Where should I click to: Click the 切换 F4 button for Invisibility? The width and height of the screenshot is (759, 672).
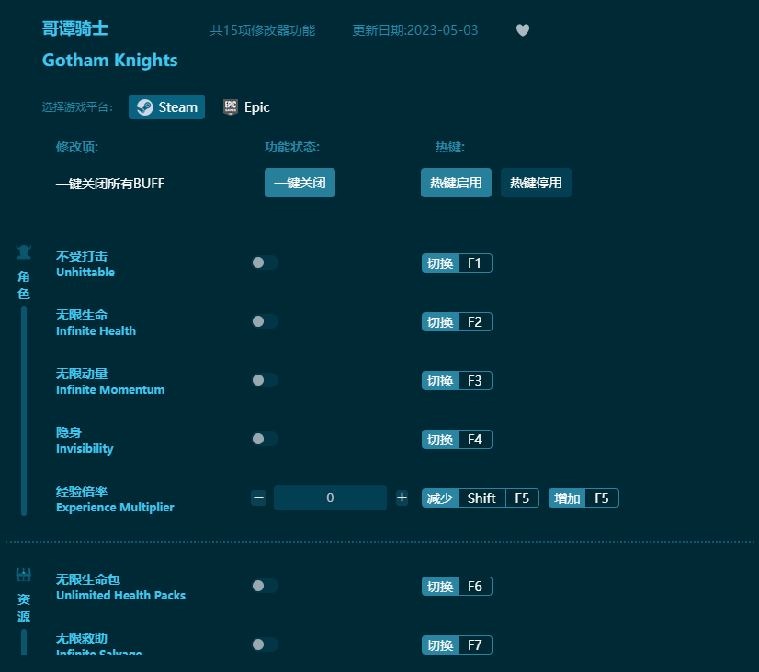click(457, 439)
